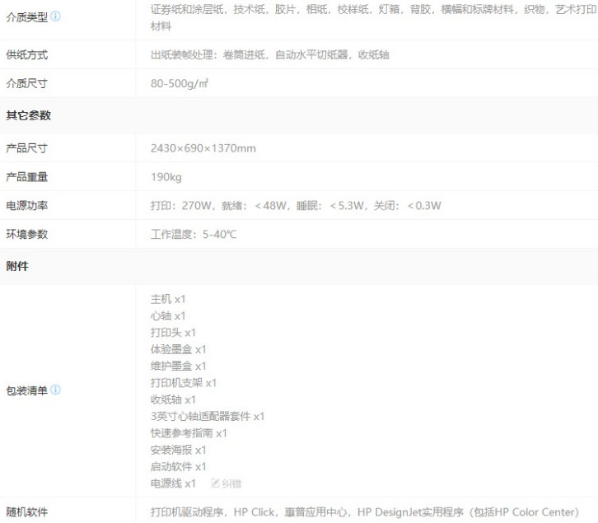The image size is (598, 523).
Task: Click the power text 打印：270W
Action: tap(180, 205)
